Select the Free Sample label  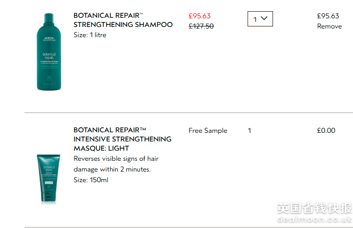pos(208,130)
